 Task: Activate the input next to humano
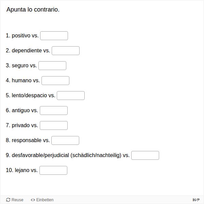coord(55,81)
